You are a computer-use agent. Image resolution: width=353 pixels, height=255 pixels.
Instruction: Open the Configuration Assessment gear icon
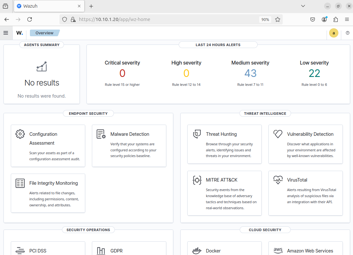click(x=20, y=134)
